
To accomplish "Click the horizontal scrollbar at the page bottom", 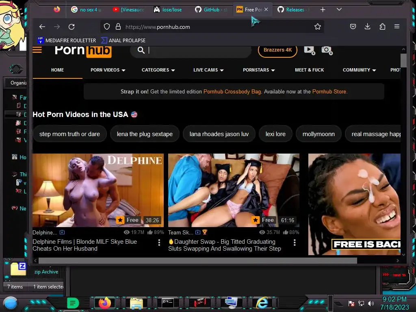I will point(198,260).
